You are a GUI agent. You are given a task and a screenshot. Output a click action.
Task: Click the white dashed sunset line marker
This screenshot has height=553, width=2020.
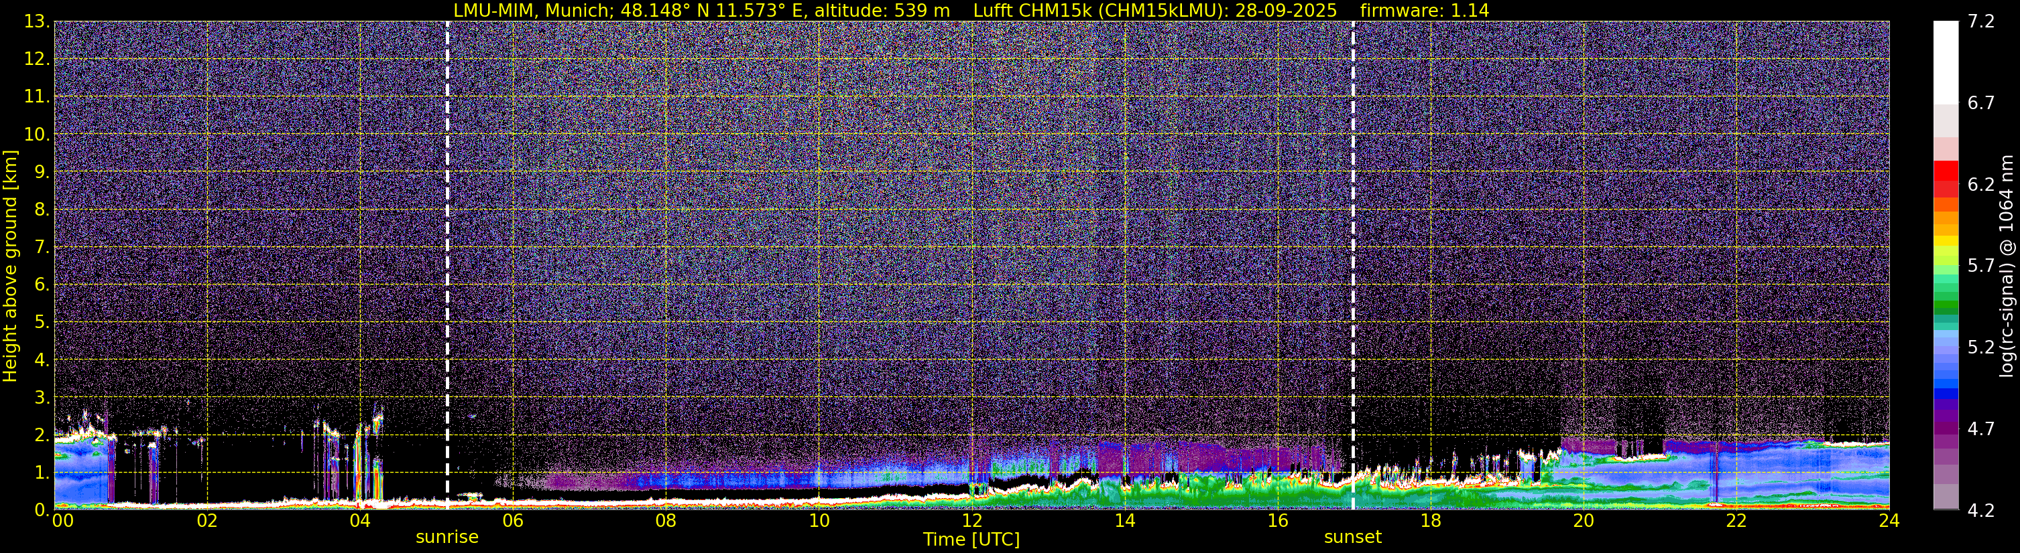pyautogui.click(x=1353, y=264)
